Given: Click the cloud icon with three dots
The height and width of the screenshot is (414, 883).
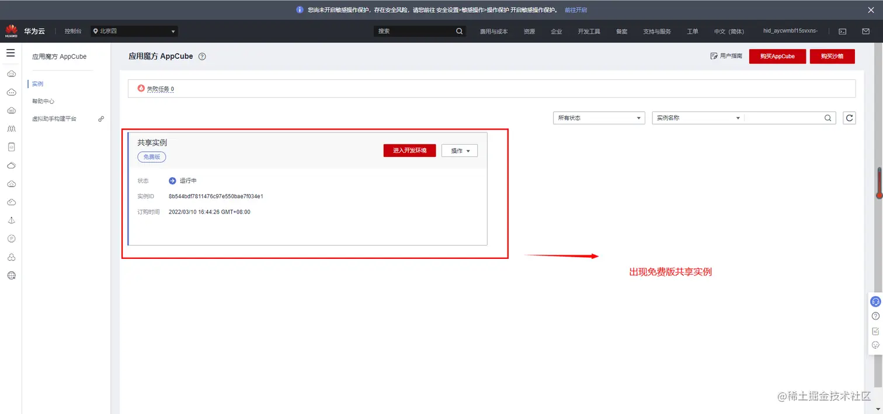Looking at the screenshot, I should (11, 92).
